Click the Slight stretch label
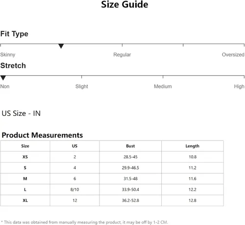 pos(82,86)
